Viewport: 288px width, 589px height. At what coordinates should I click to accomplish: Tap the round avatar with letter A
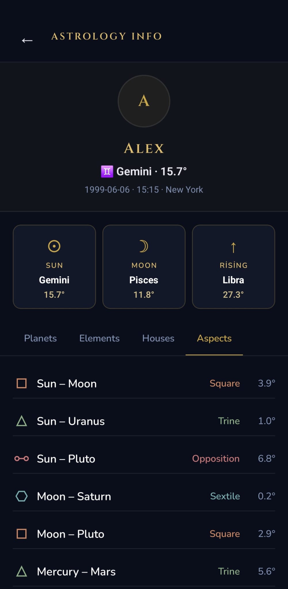click(144, 101)
